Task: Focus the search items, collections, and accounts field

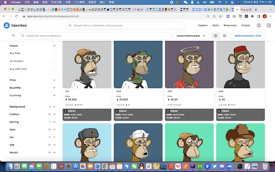Action: click(126, 25)
